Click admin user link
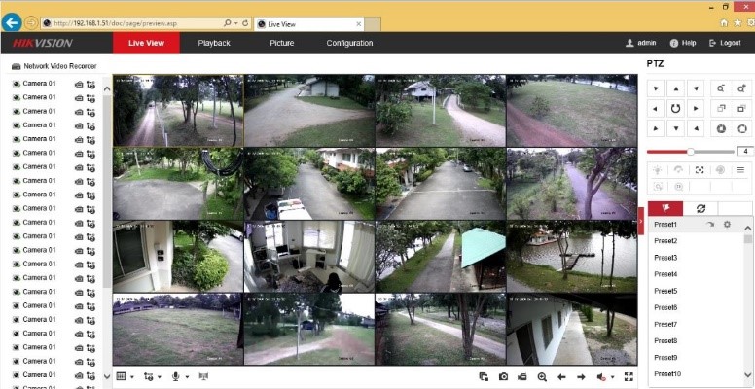 click(641, 43)
